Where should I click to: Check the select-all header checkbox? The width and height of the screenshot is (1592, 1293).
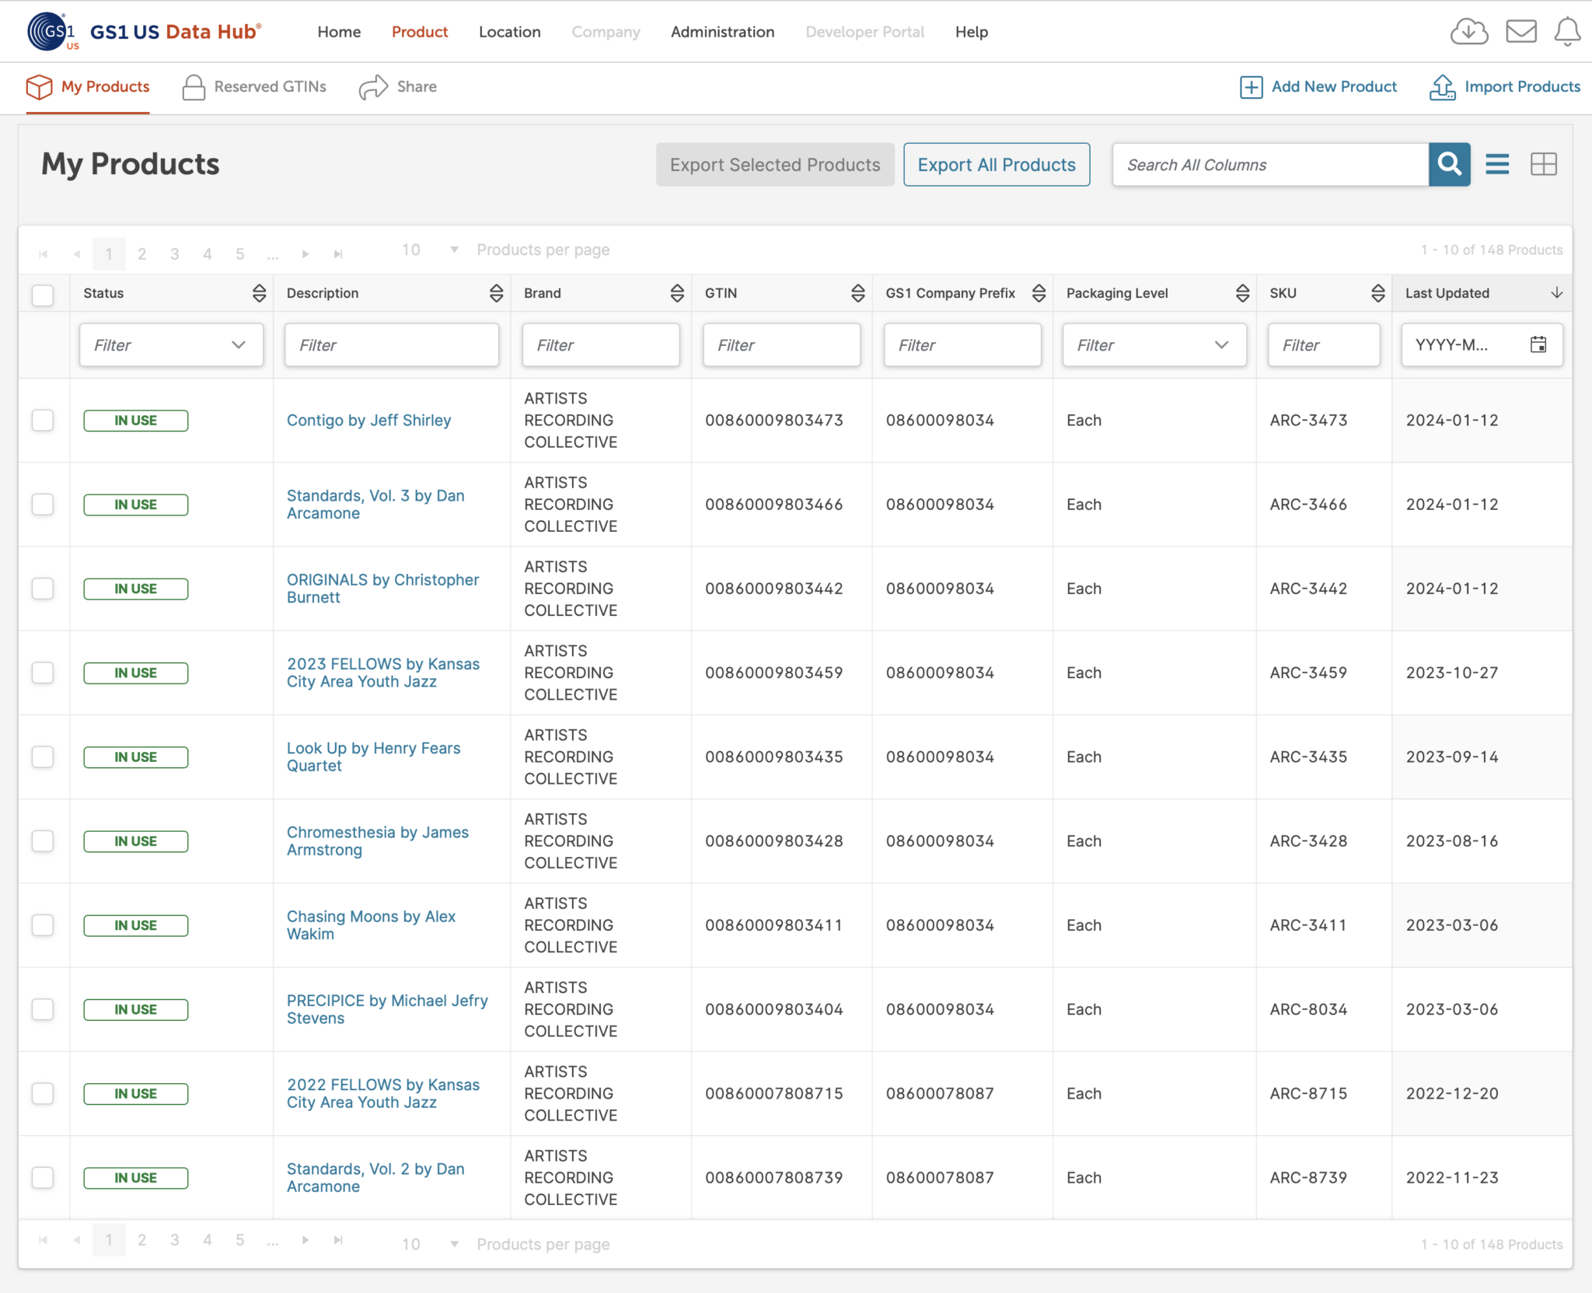click(43, 295)
